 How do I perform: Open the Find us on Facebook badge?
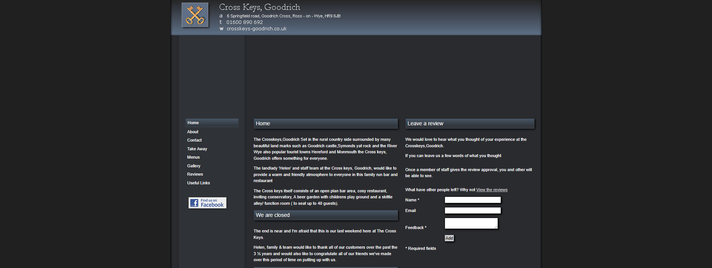click(207, 203)
